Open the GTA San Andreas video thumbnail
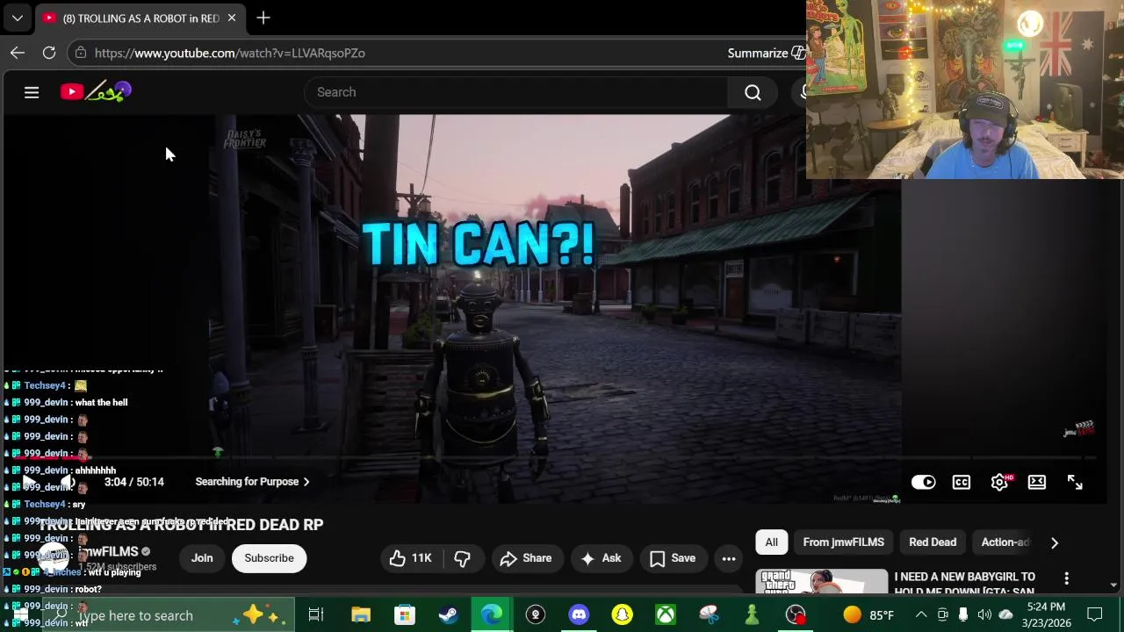Image resolution: width=1124 pixels, height=632 pixels. [x=822, y=582]
